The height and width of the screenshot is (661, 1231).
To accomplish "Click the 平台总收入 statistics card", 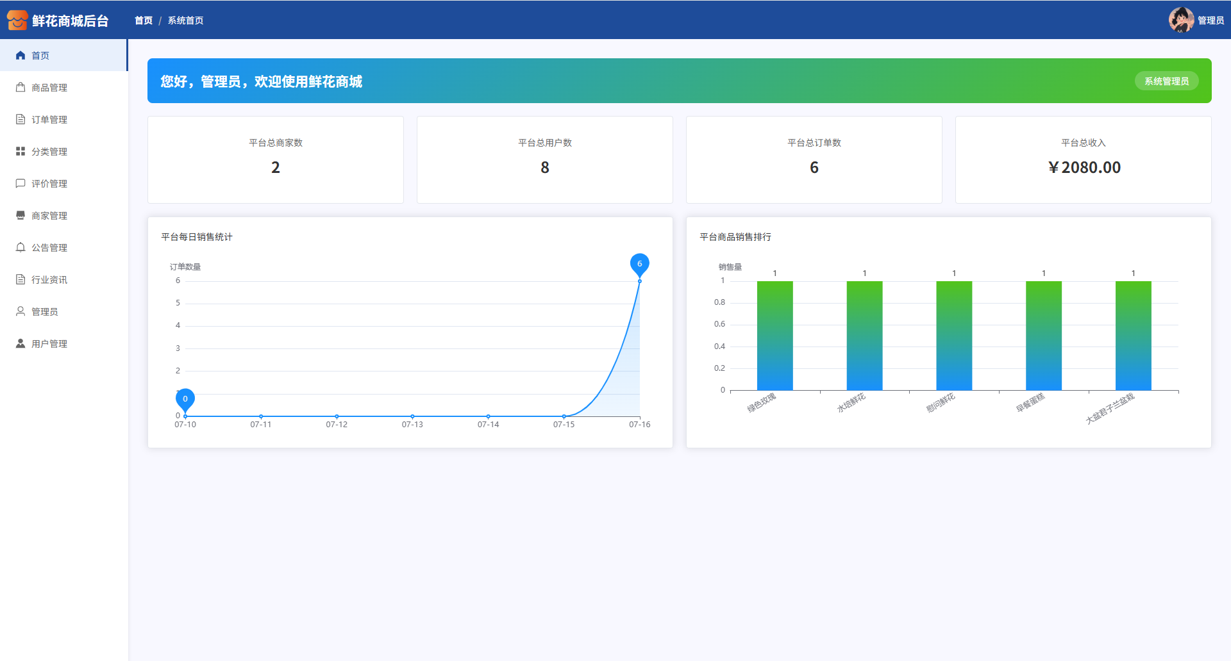I will coord(1083,159).
